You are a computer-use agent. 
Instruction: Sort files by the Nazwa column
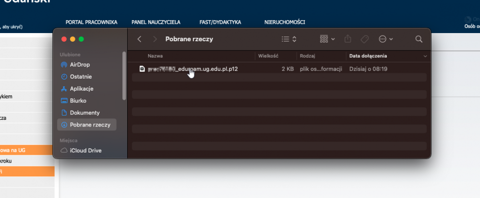[156, 56]
